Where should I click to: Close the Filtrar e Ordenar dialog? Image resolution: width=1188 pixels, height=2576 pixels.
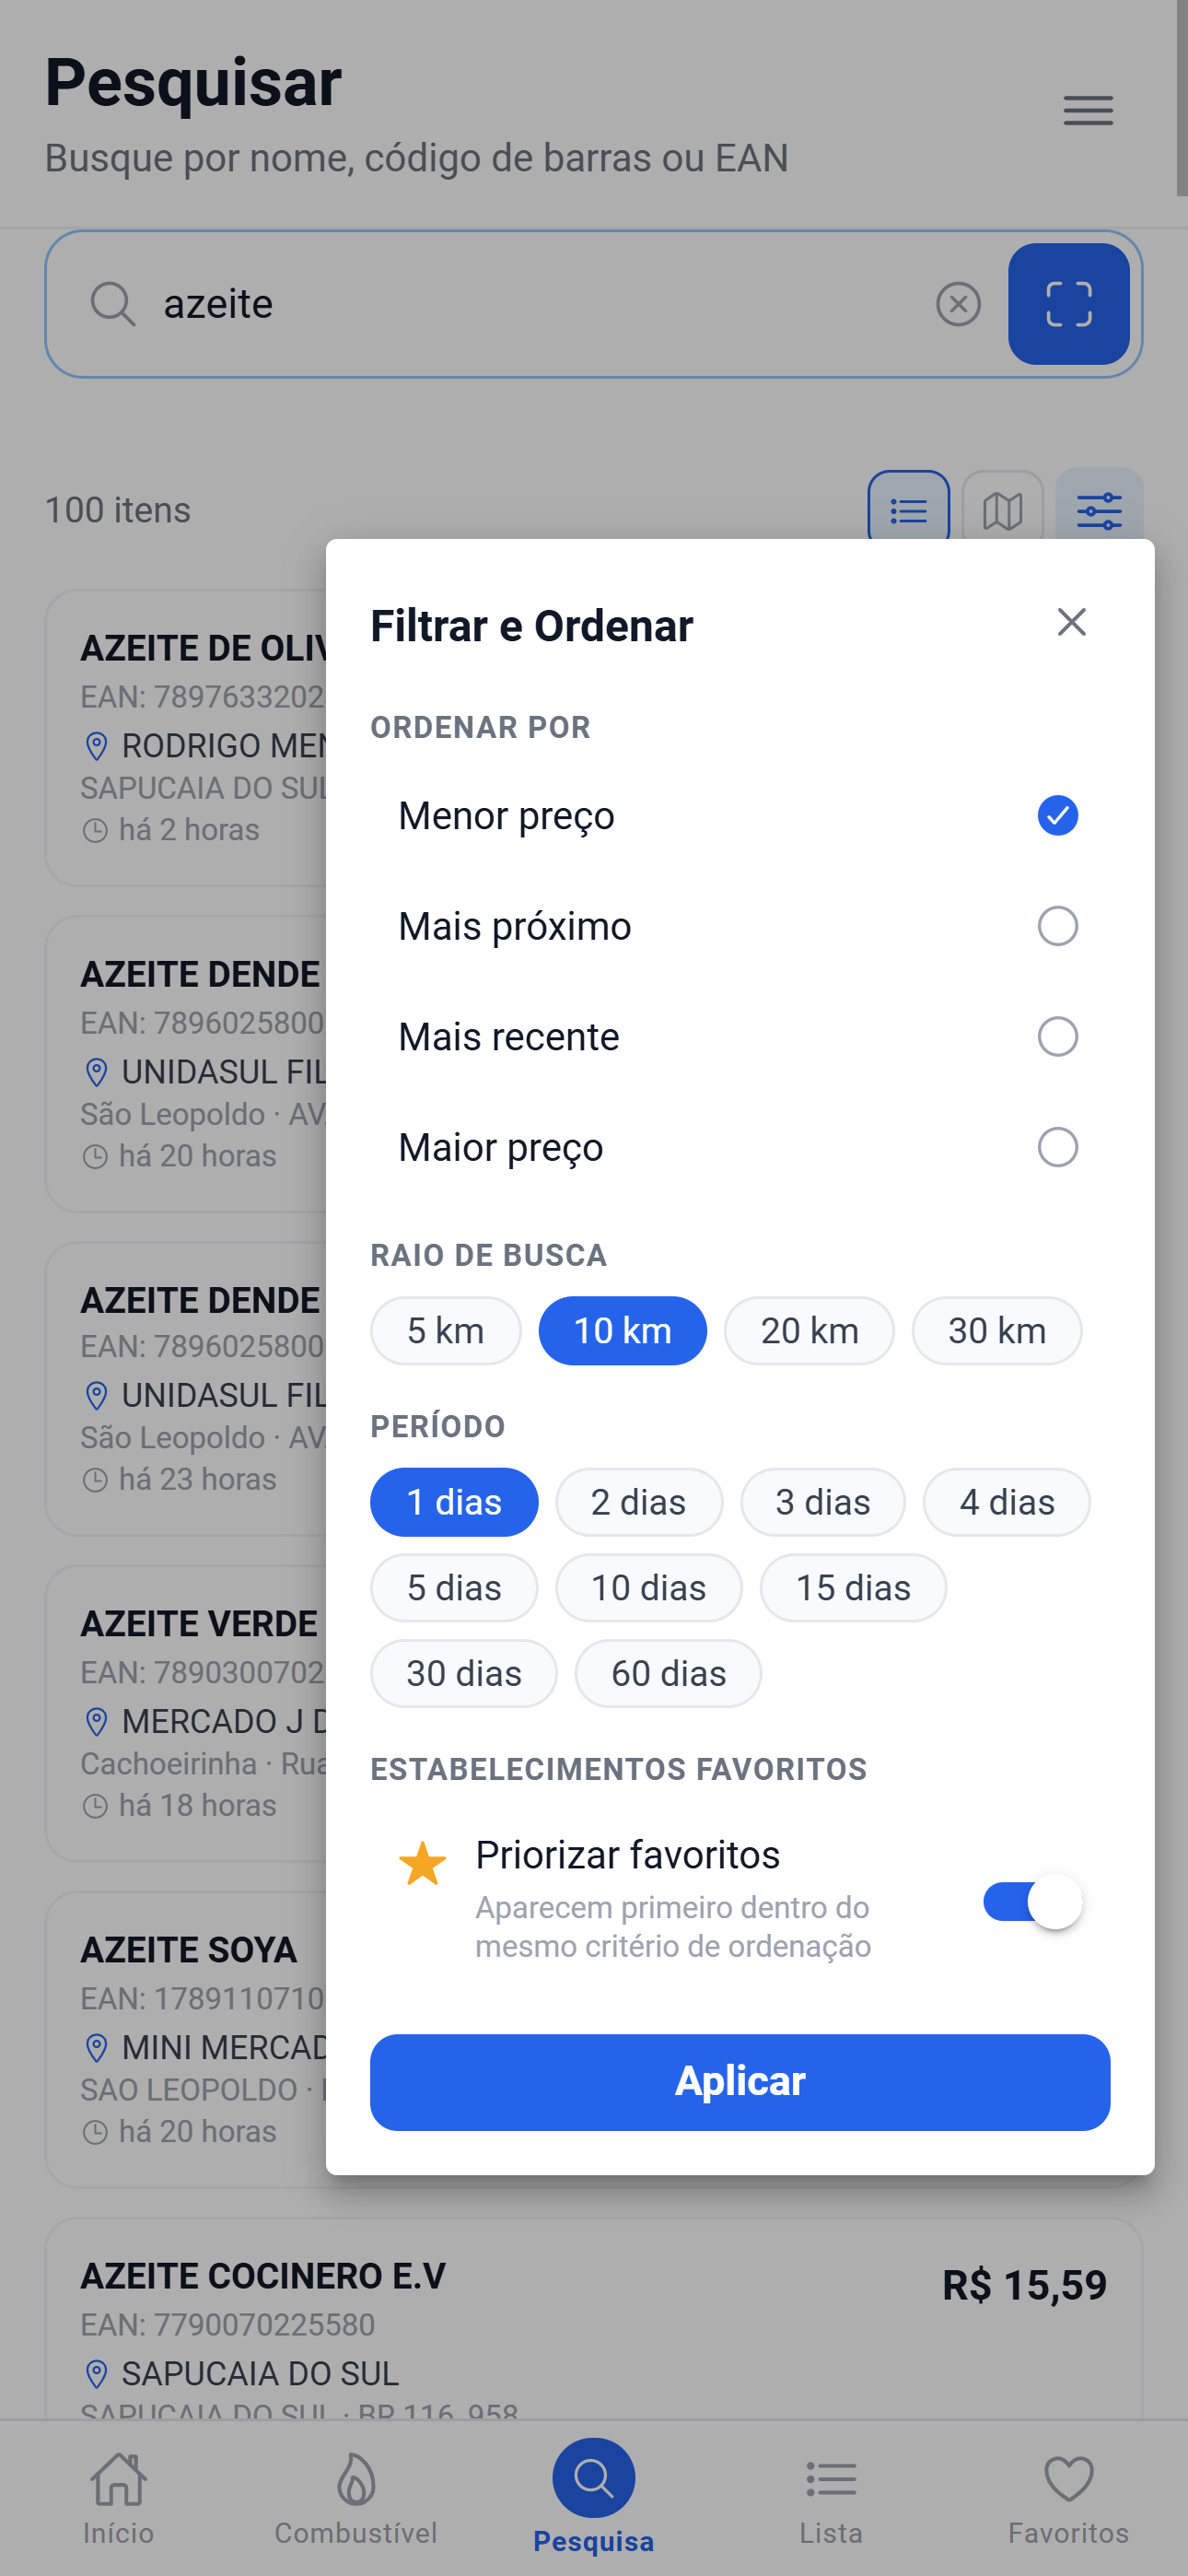(x=1071, y=623)
